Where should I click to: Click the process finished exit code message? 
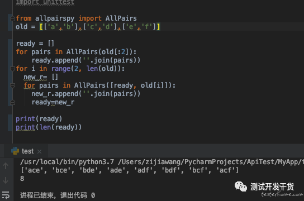(x=58, y=195)
